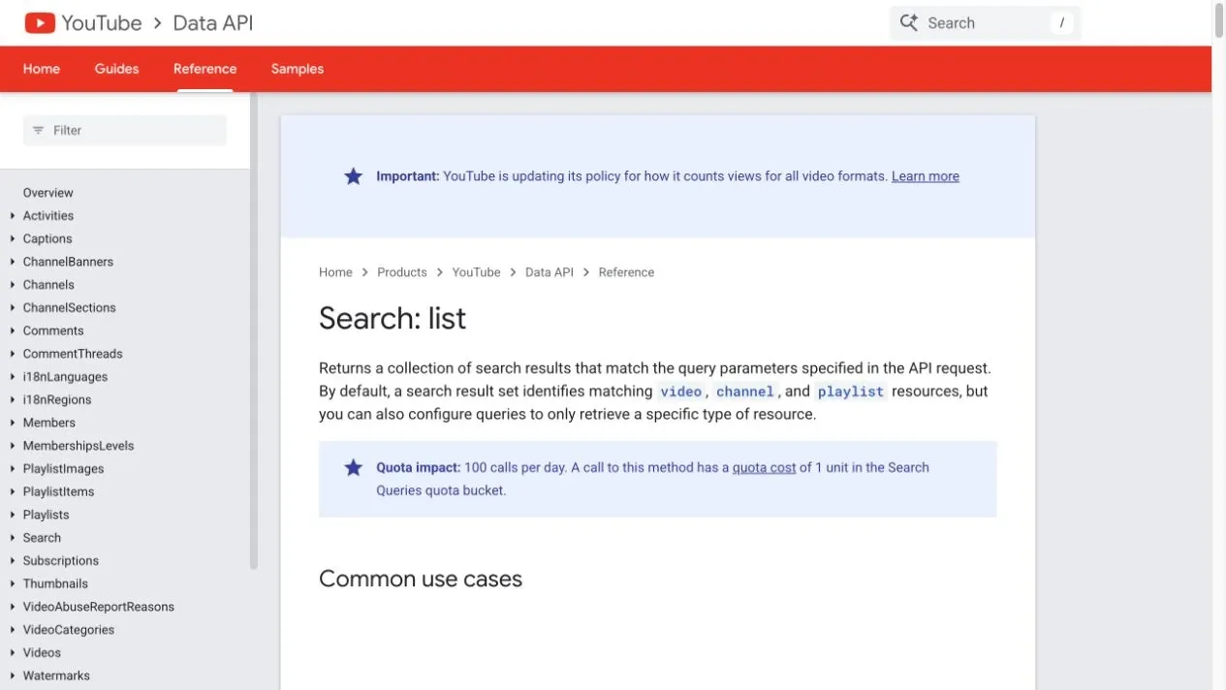Open Overview in sidebar

(x=48, y=193)
